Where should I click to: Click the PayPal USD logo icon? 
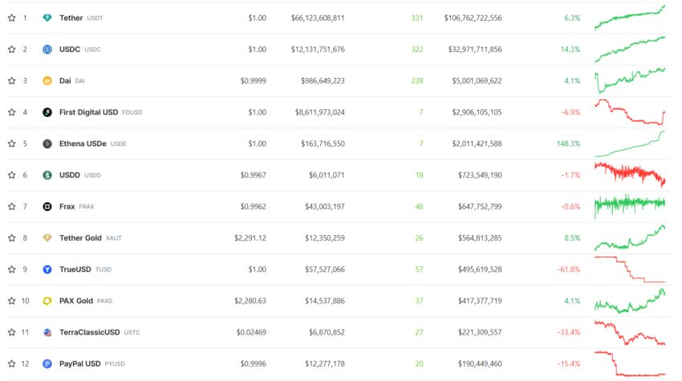47,363
